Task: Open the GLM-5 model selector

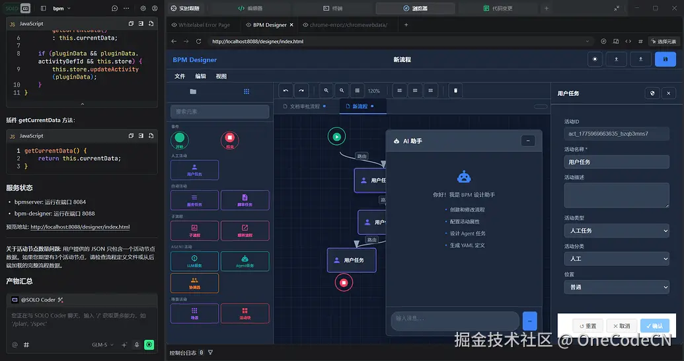Action: coord(102,345)
